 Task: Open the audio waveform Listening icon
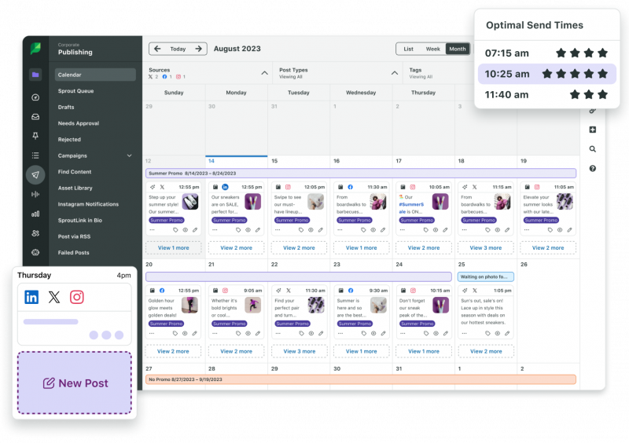tap(35, 194)
